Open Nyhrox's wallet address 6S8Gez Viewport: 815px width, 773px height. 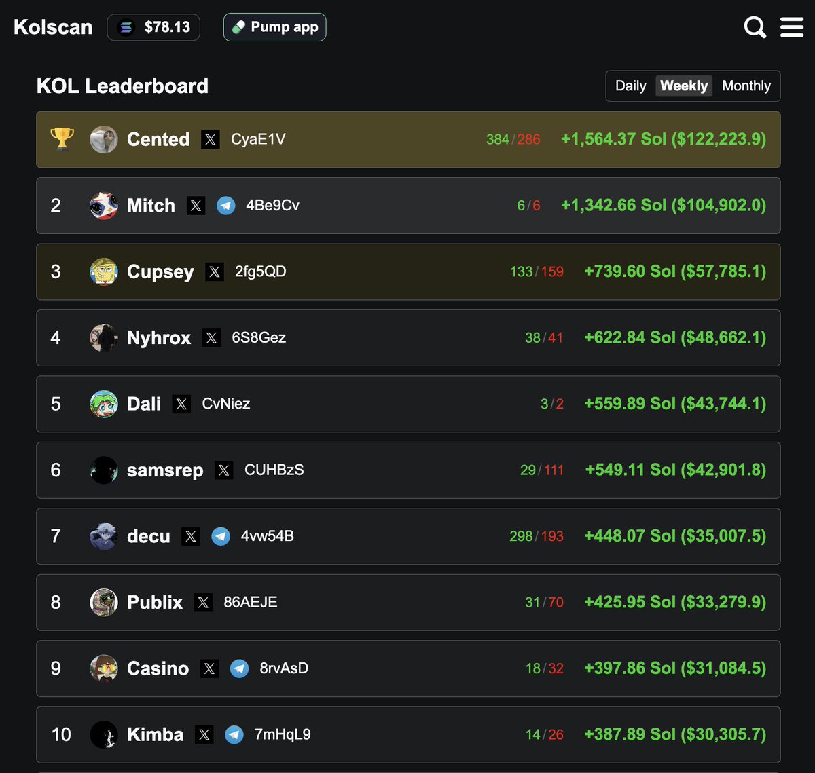pos(259,338)
